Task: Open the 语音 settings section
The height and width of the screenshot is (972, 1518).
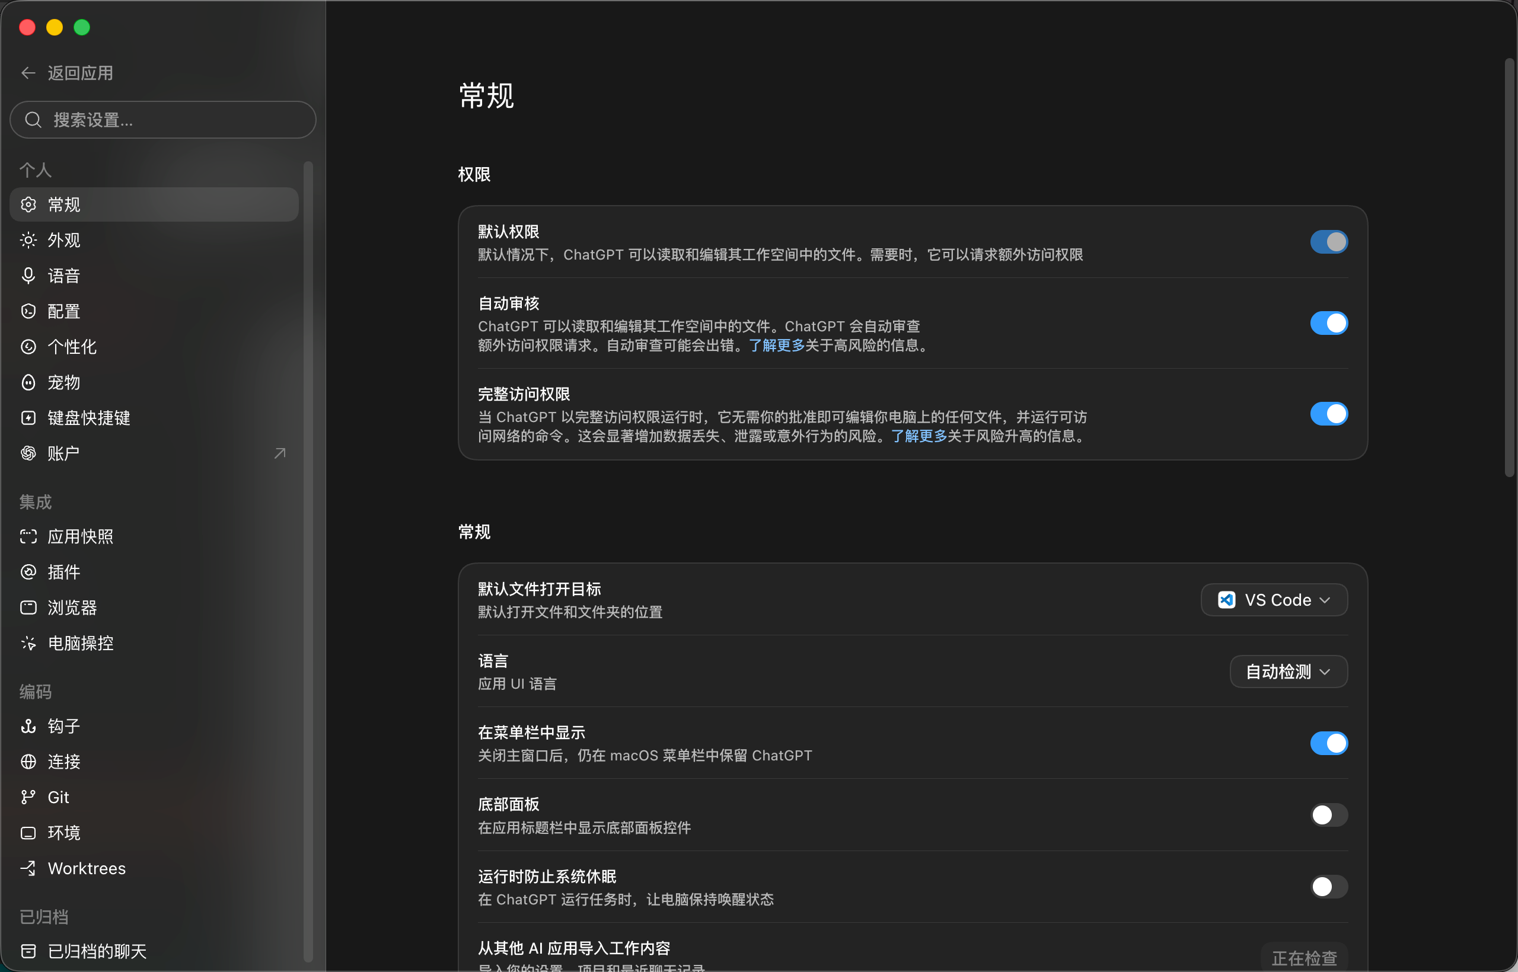Action: [154, 276]
